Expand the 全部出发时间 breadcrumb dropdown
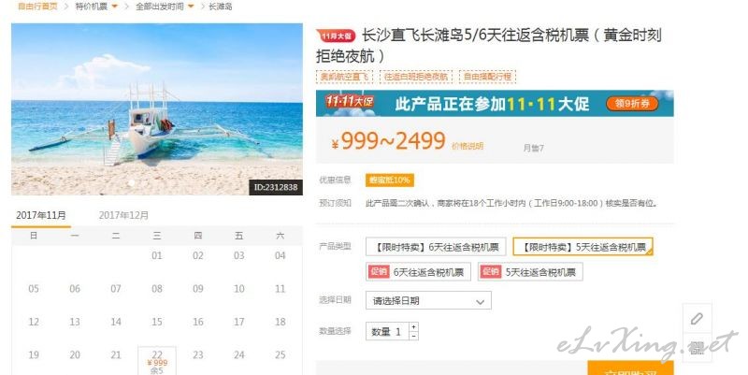This screenshot has width=748, height=375. pyautogui.click(x=191, y=7)
